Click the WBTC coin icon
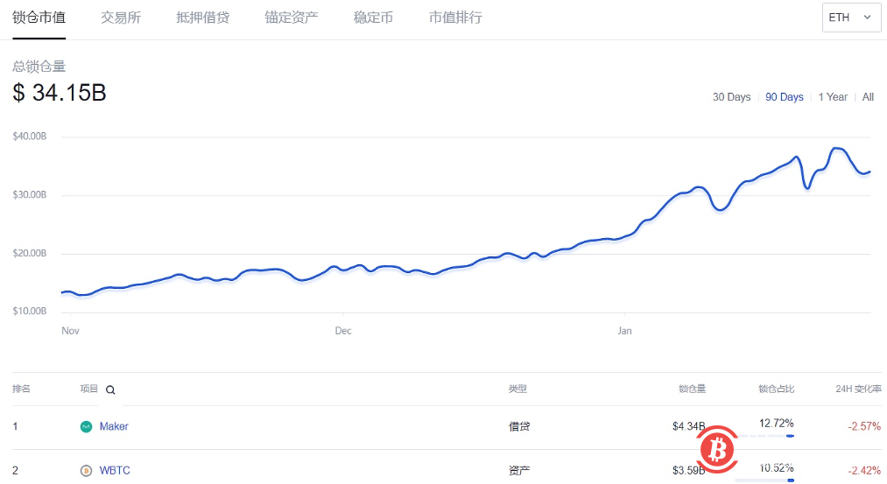 [x=86, y=470]
